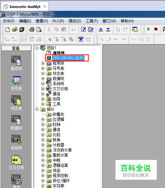
Task: Open the 帮助(H) menu
Action: click(x=127, y=21)
